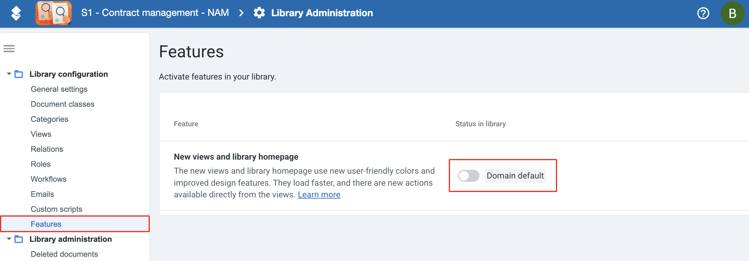The height and width of the screenshot is (261, 749).
Task: Click the Feature column header
Action: [x=186, y=124]
